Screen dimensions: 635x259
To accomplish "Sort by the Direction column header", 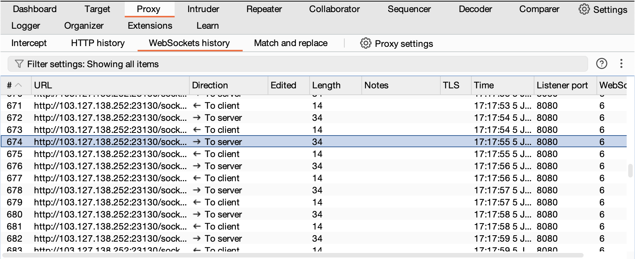I will point(210,85).
